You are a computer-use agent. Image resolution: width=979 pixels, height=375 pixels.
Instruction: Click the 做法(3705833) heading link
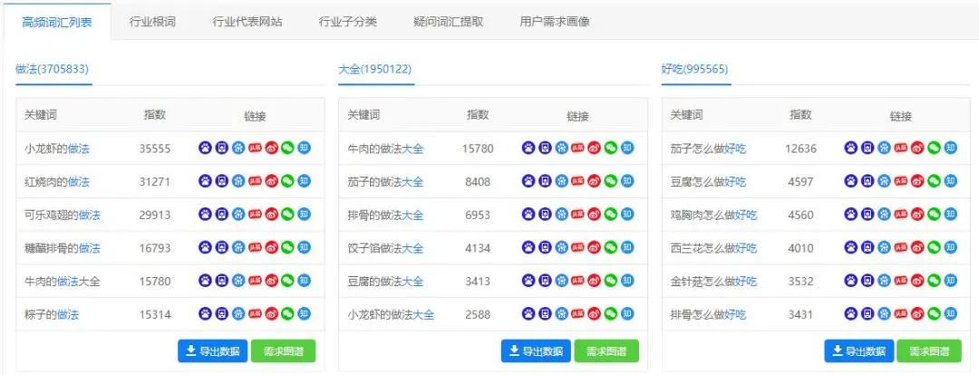[53, 69]
